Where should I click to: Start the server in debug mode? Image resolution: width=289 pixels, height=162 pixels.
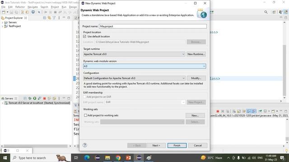(x=30, y=98)
